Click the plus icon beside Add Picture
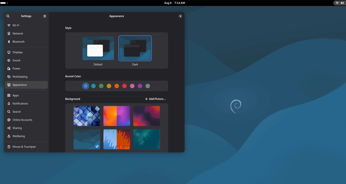Image resolution: width=346 pixels, height=184 pixels. point(146,99)
